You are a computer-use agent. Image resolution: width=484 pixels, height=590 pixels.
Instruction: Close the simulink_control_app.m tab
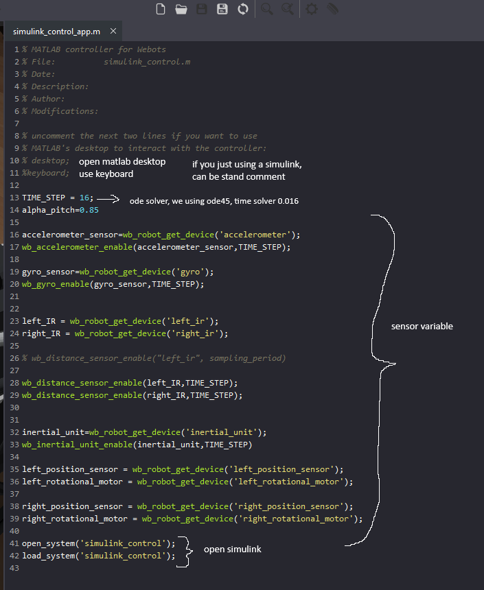point(113,32)
